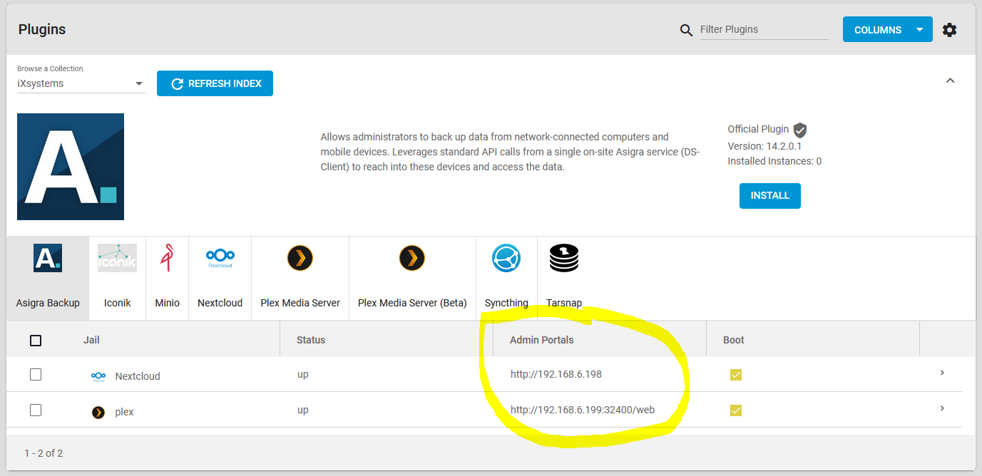Click the Nextcloud jail name
Image resolution: width=982 pixels, height=476 pixels.
(138, 376)
